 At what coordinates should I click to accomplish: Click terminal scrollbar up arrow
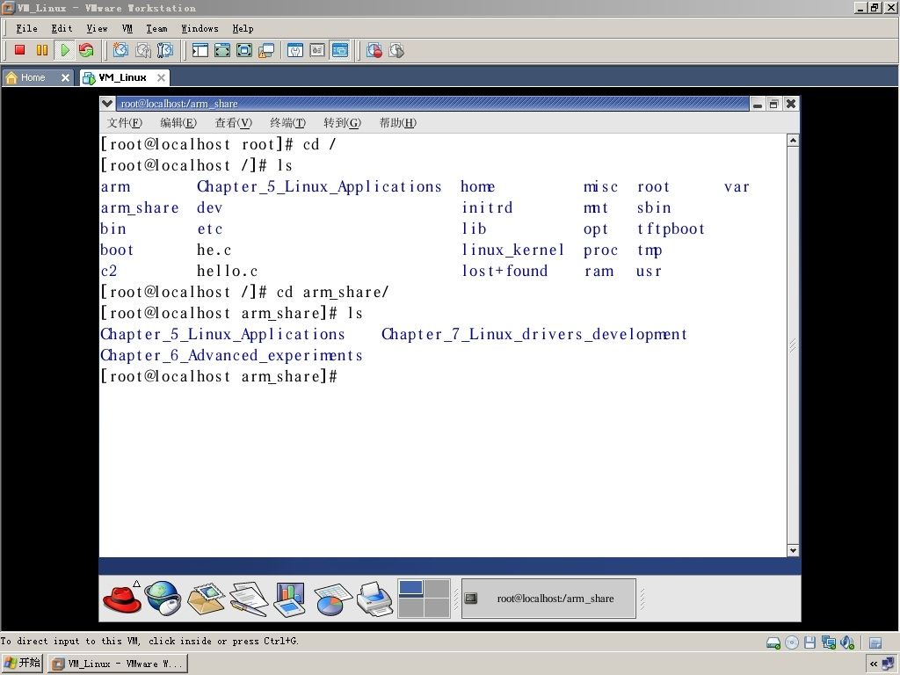[x=793, y=141]
